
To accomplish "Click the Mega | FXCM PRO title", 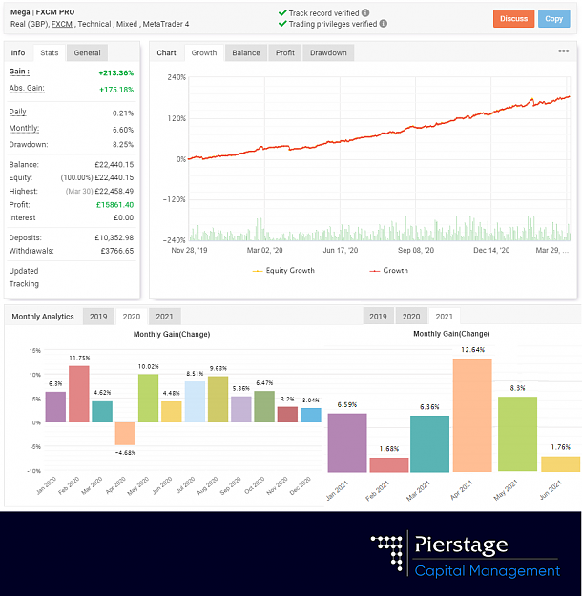I will pos(42,12).
